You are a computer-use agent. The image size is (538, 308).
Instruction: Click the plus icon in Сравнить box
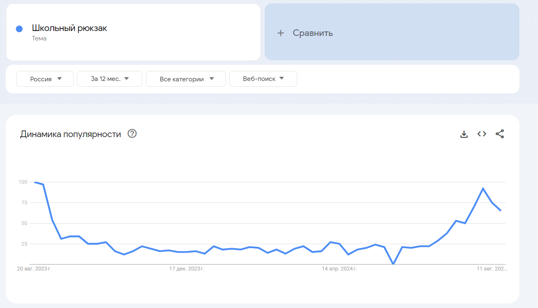click(281, 33)
